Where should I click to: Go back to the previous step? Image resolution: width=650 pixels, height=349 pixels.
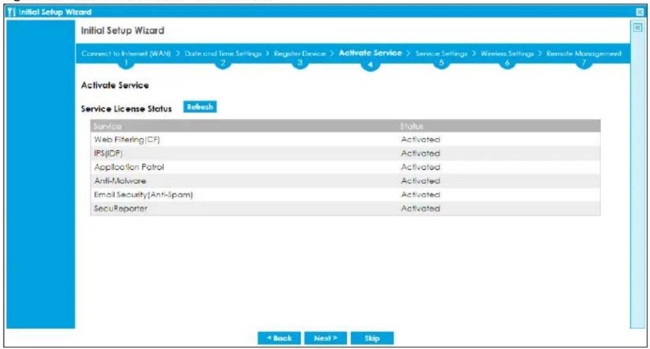(279, 338)
